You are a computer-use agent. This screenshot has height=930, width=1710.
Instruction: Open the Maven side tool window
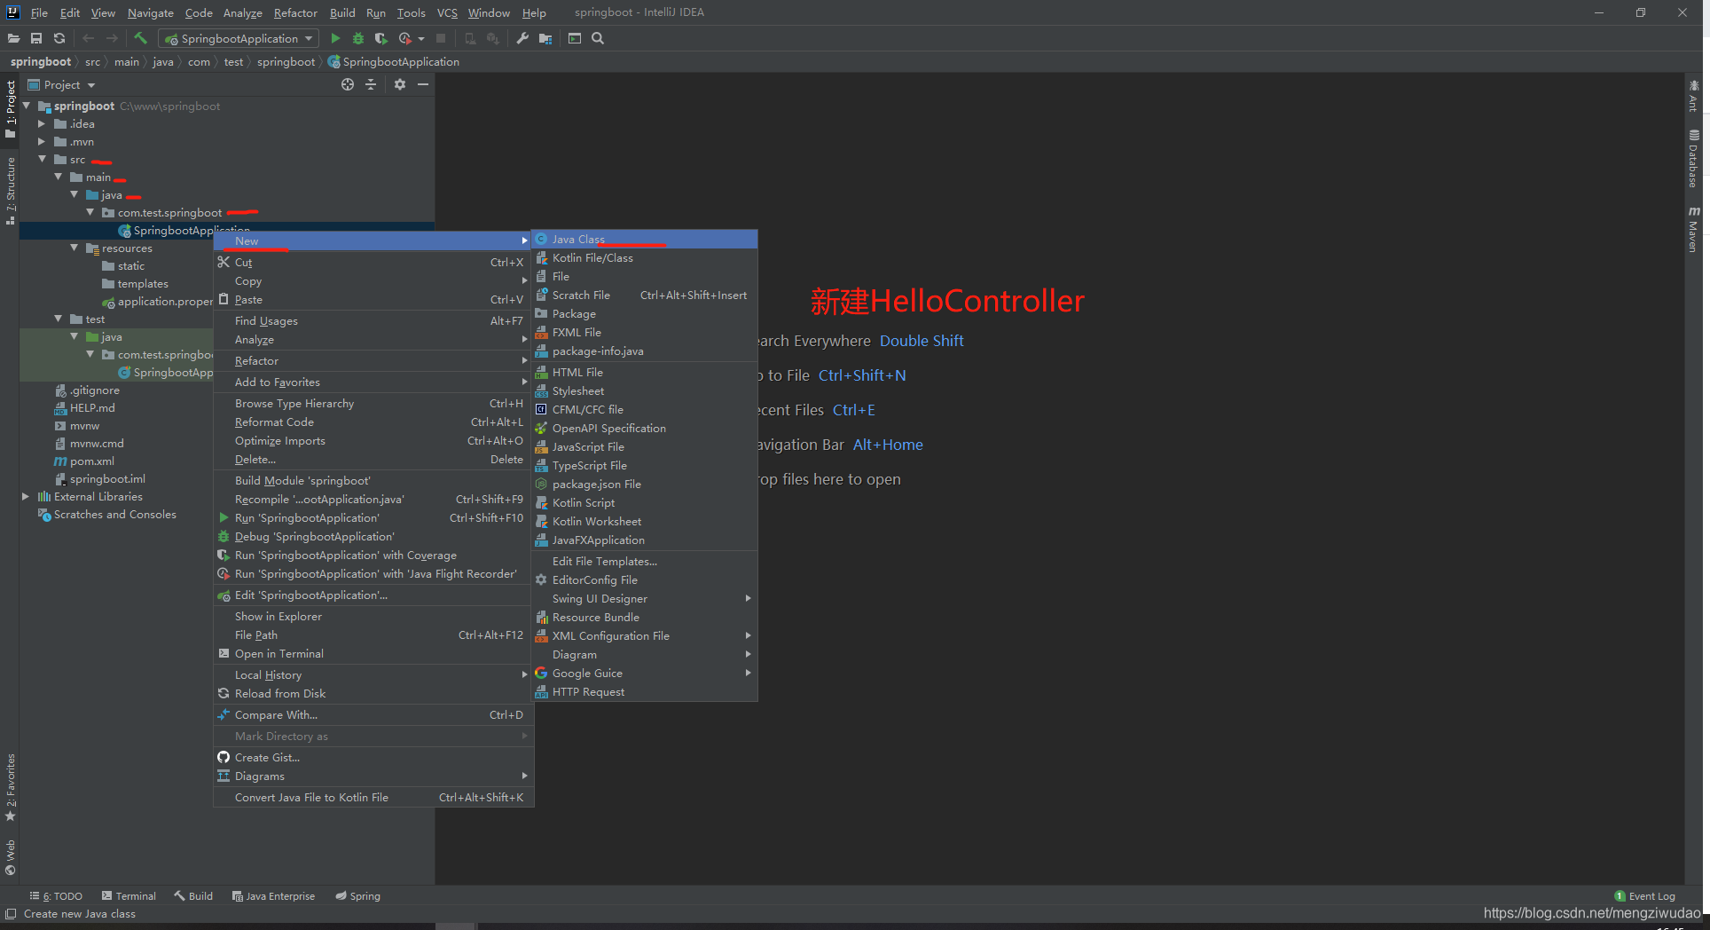tap(1694, 229)
